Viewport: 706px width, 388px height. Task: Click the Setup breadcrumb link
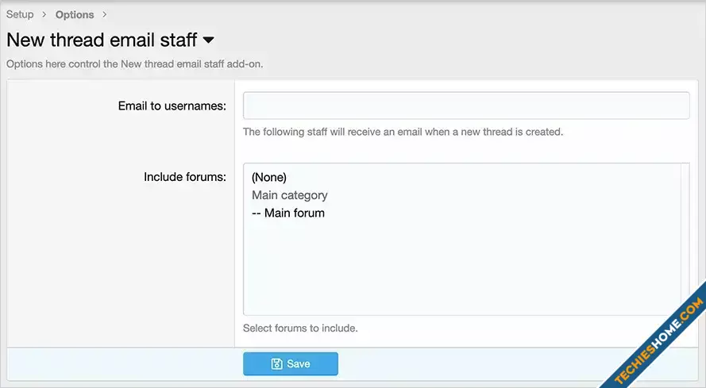tap(20, 14)
